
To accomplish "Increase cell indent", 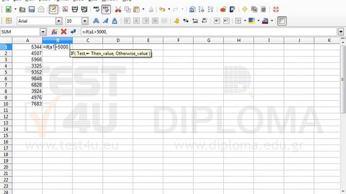I will point(226,21).
